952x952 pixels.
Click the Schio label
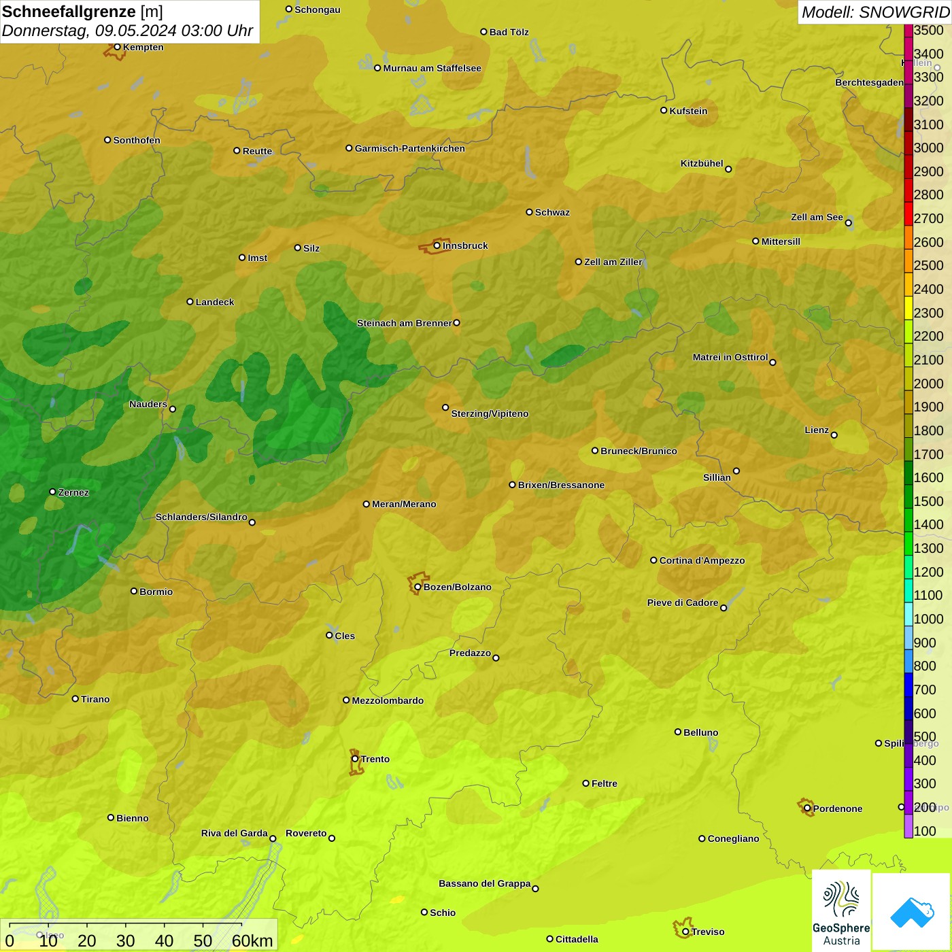(x=443, y=913)
